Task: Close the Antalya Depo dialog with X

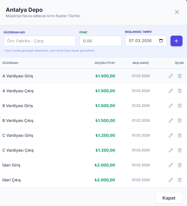Action: coord(177,12)
